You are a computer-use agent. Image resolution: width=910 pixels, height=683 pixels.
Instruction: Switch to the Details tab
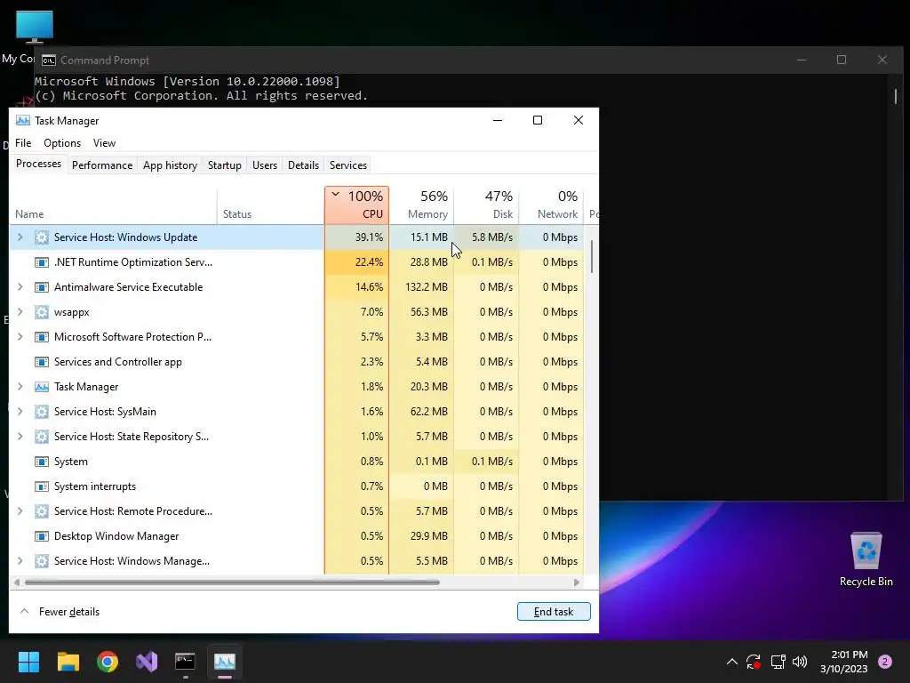click(x=304, y=165)
